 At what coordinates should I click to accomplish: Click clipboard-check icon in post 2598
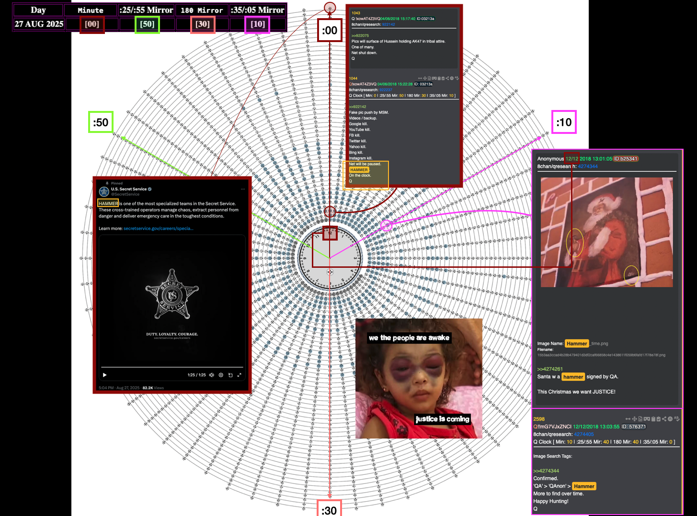(x=659, y=419)
